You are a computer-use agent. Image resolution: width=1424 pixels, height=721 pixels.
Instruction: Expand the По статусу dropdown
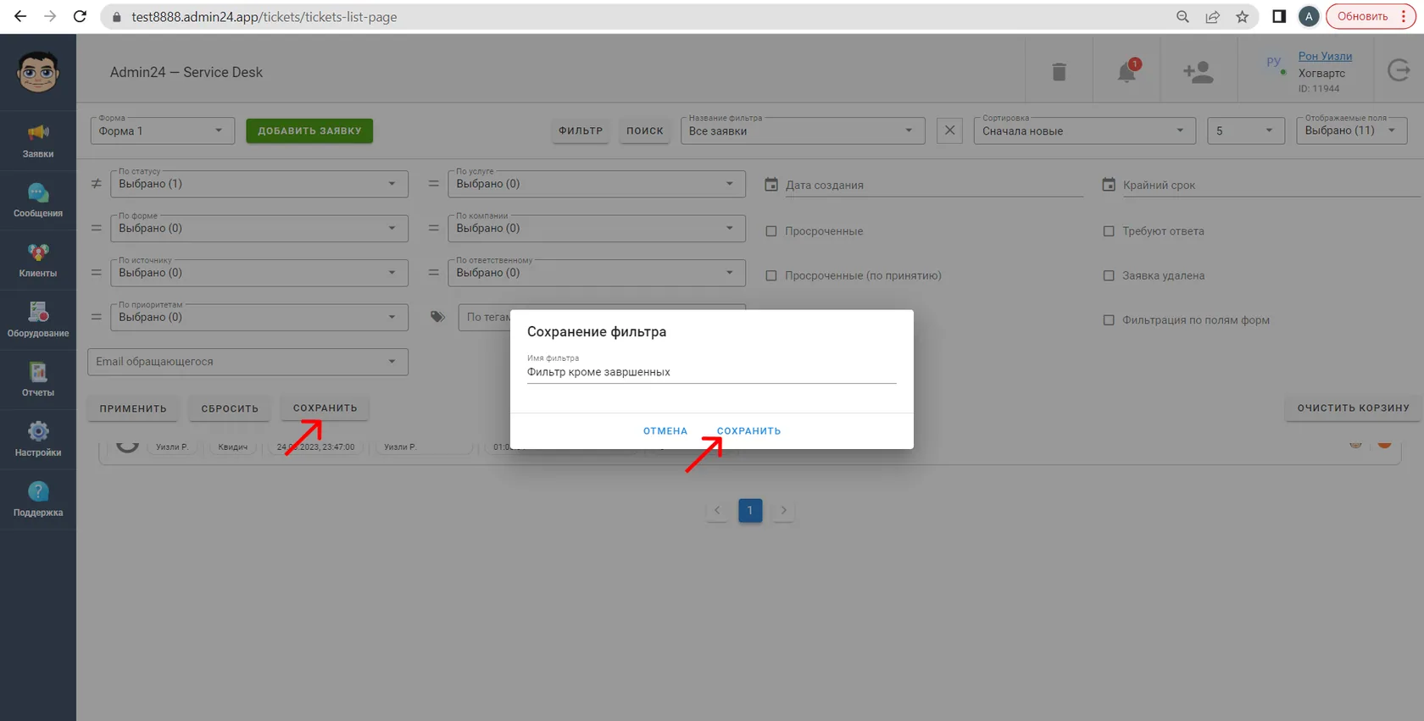[259, 184]
